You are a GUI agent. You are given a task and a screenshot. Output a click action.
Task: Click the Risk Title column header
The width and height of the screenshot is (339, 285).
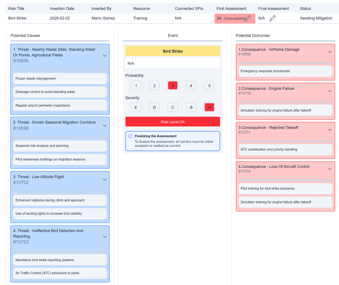[16, 9]
